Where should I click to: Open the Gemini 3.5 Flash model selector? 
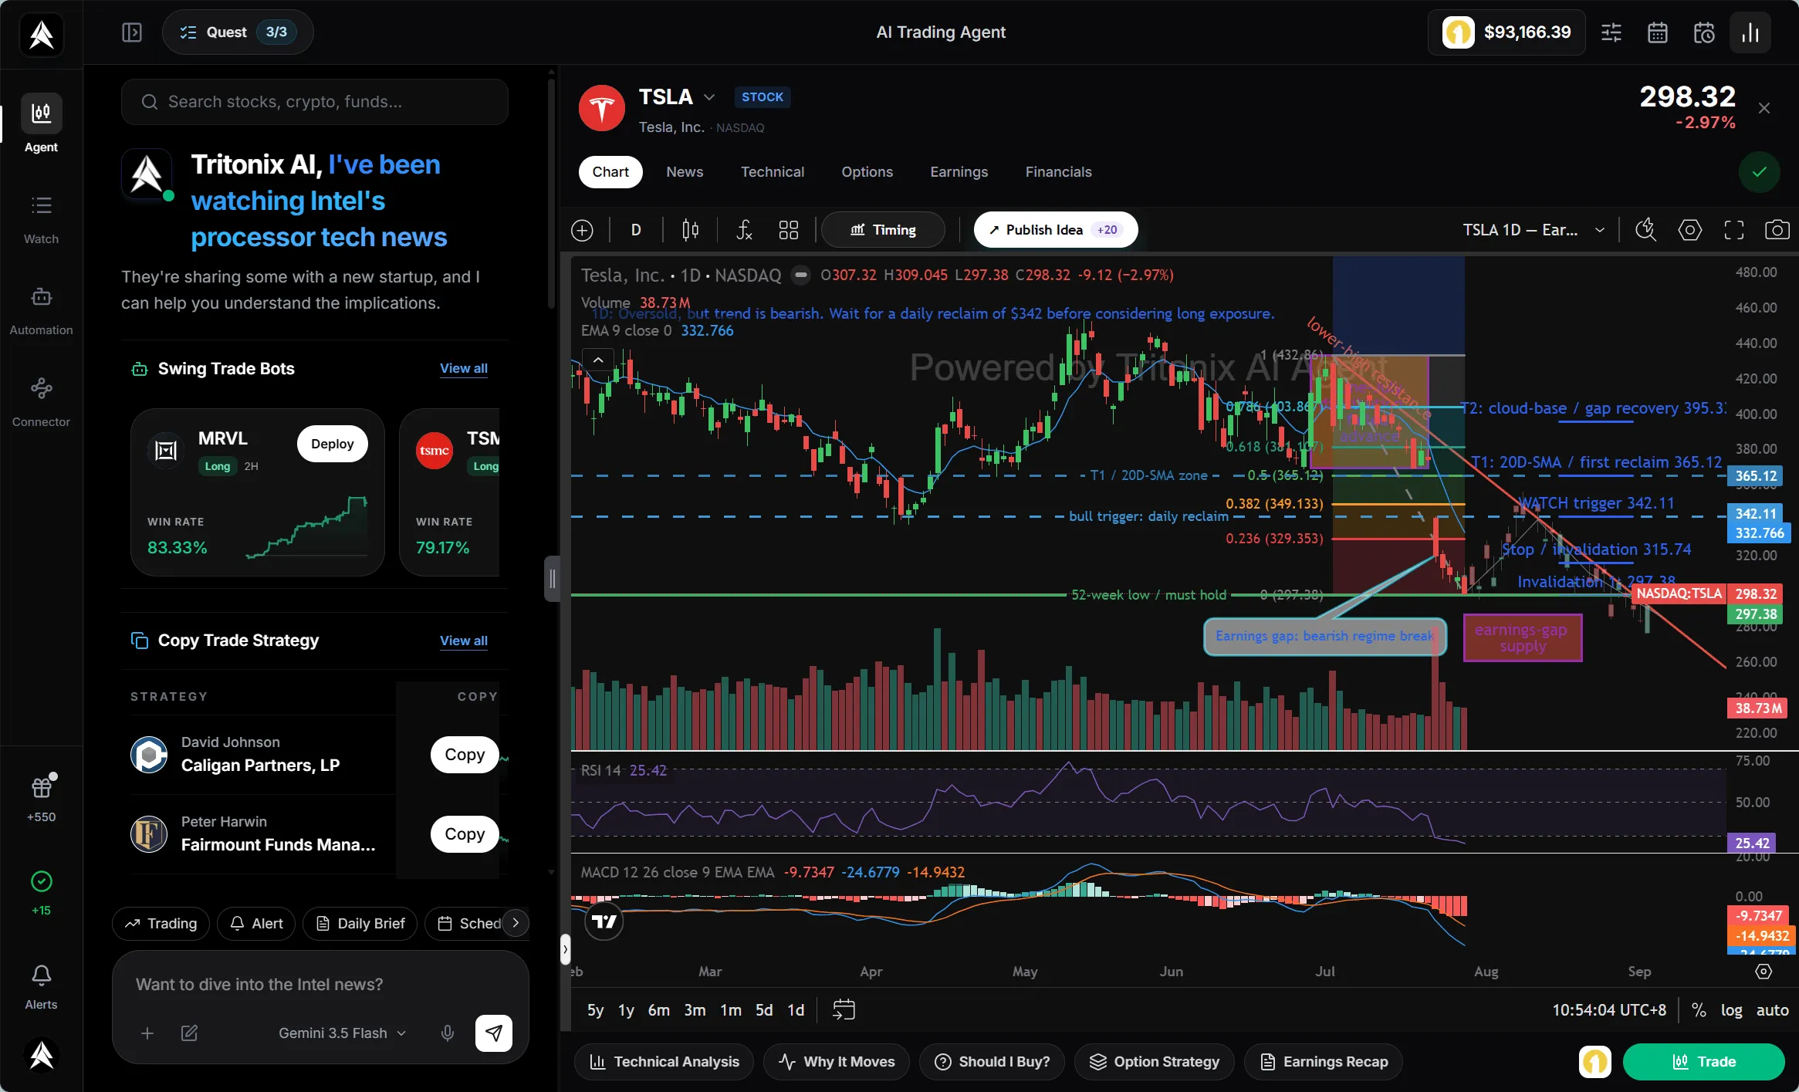click(342, 1033)
